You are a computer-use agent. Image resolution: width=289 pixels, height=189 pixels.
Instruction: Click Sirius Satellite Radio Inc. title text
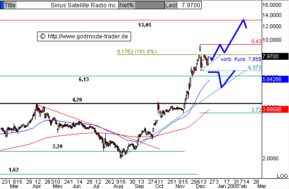click(84, 5)
